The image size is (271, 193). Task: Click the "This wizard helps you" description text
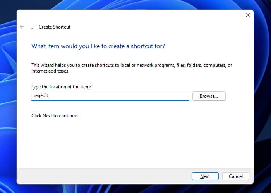(132, 68)
